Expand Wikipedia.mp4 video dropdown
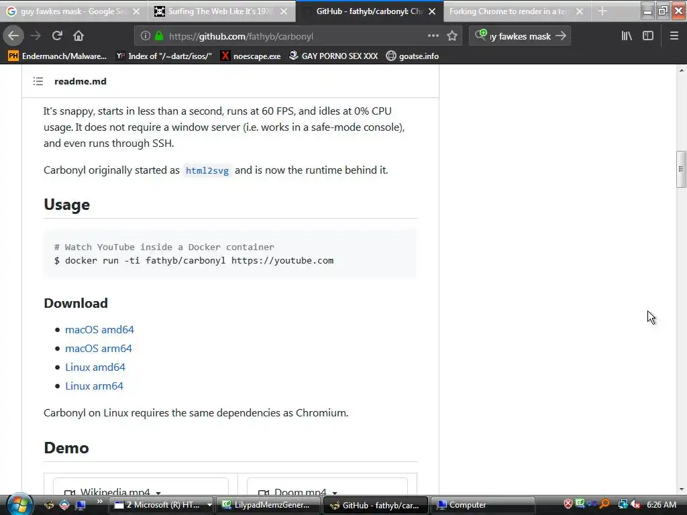Viewport: 687px width, 515px height. click(x=158, y=493)
